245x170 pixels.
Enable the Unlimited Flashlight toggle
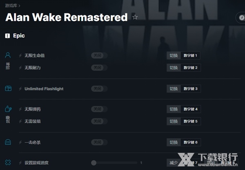click(99, 88)
